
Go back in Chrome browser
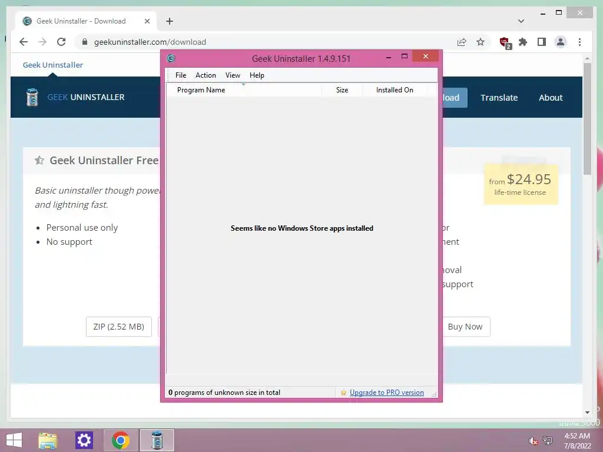(24, 42)
